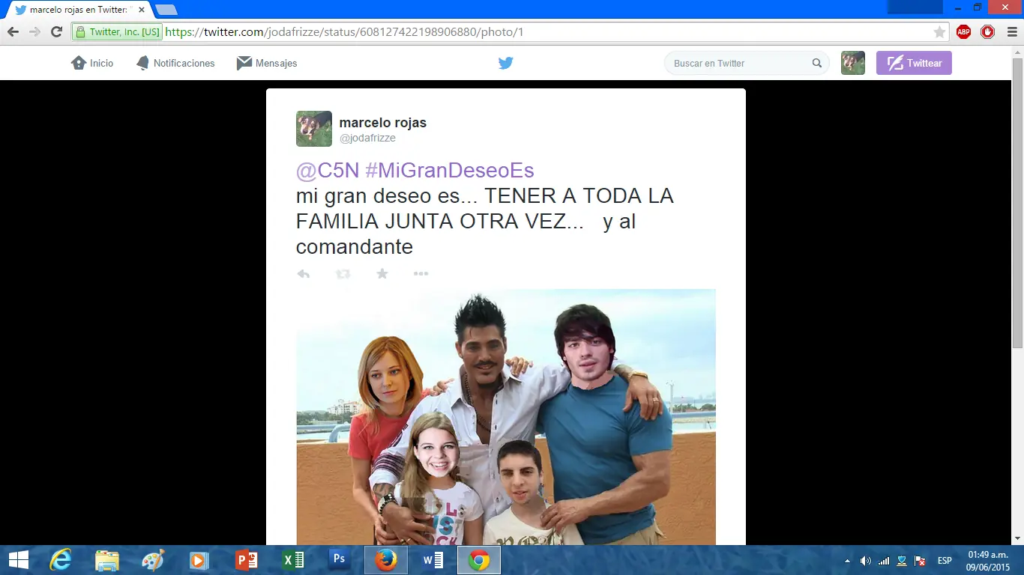Switch to Firefox in the taskbar

[x=386, y=560]
